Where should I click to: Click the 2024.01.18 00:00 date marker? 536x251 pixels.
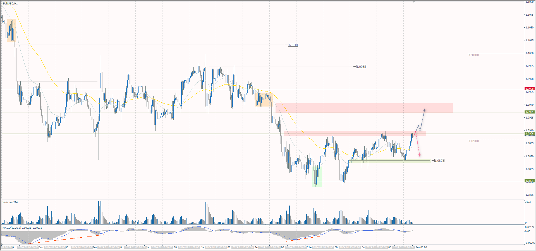(323, 247)
